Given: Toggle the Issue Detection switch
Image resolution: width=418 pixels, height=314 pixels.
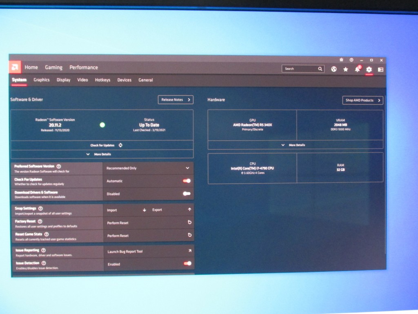Looking at the screenshot, I should click(187, 264).
